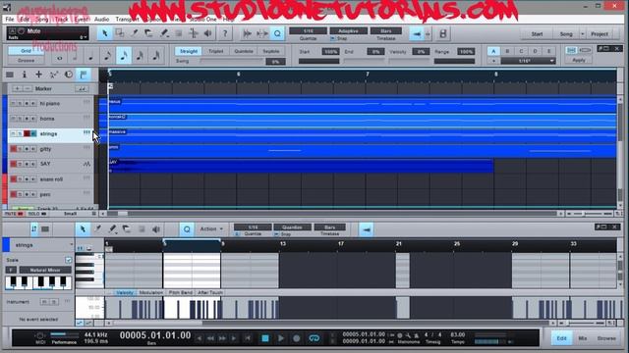Select the Arrow tool in main toolbar
The image size is (629, 353).
105,33
